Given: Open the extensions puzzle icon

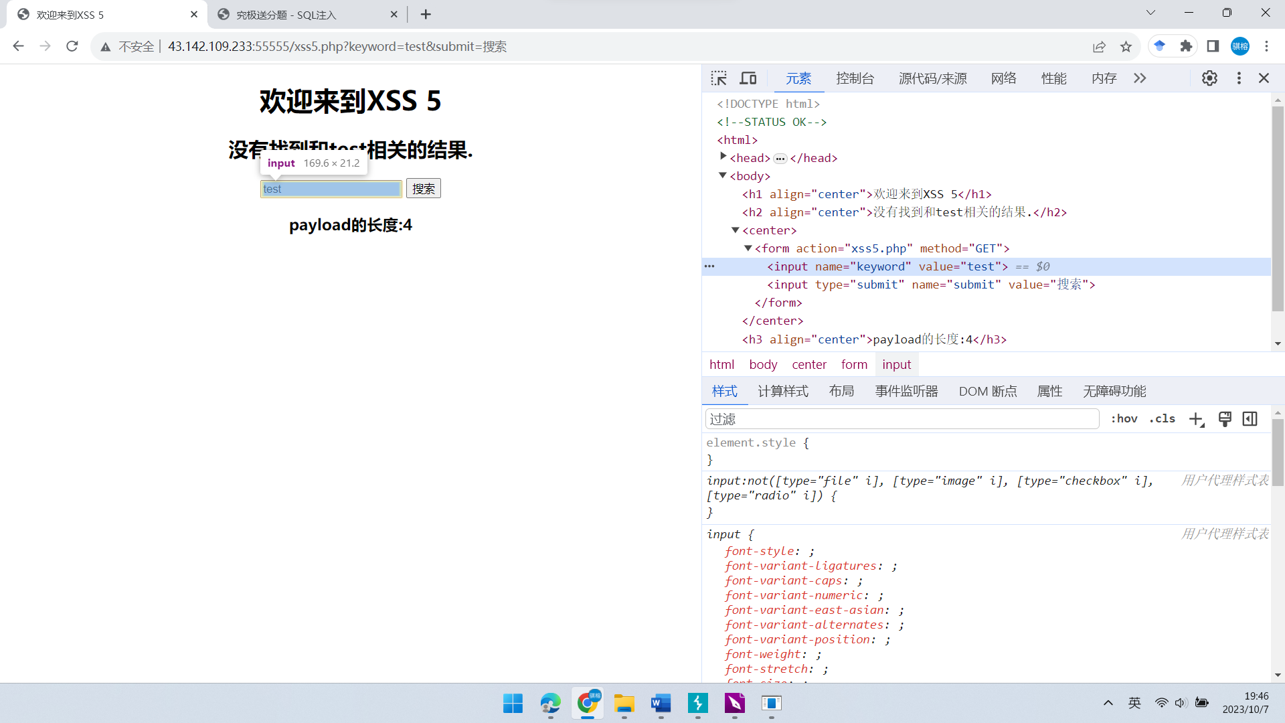Looking at the screenshot, I should tap(1186, 46).
